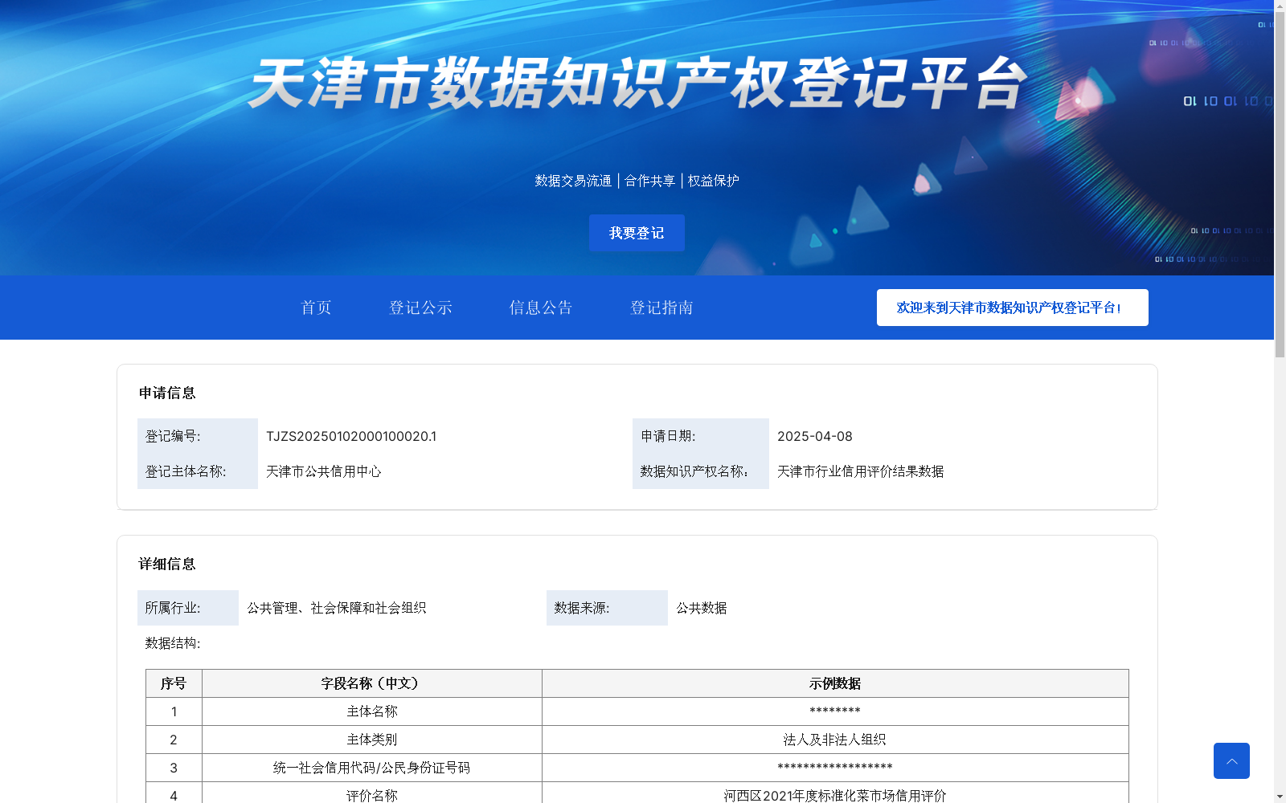This screenshot has height=803, width=1286.
Task: Click the 河西区2021年度标准化菜市场信用评价 cell
Action: (835, 794)
